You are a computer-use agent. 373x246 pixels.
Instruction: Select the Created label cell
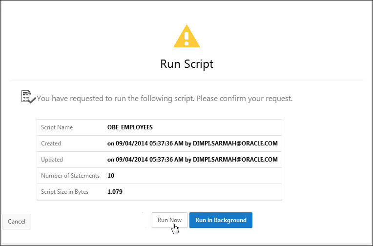(x=51, y=143)
